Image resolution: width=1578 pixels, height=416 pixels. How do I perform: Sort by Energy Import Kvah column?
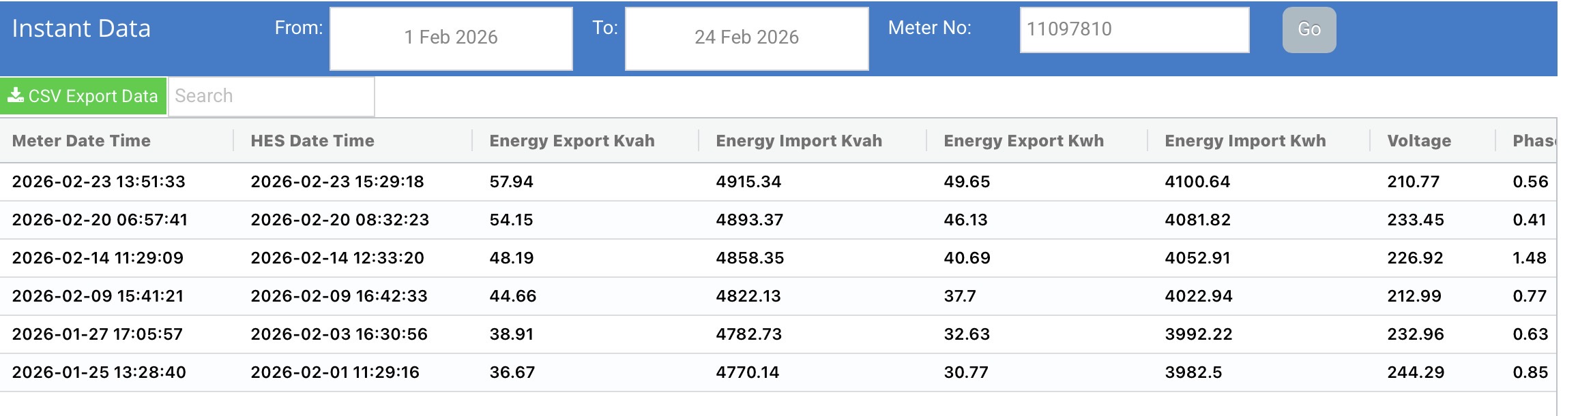[x=799, y=141]
